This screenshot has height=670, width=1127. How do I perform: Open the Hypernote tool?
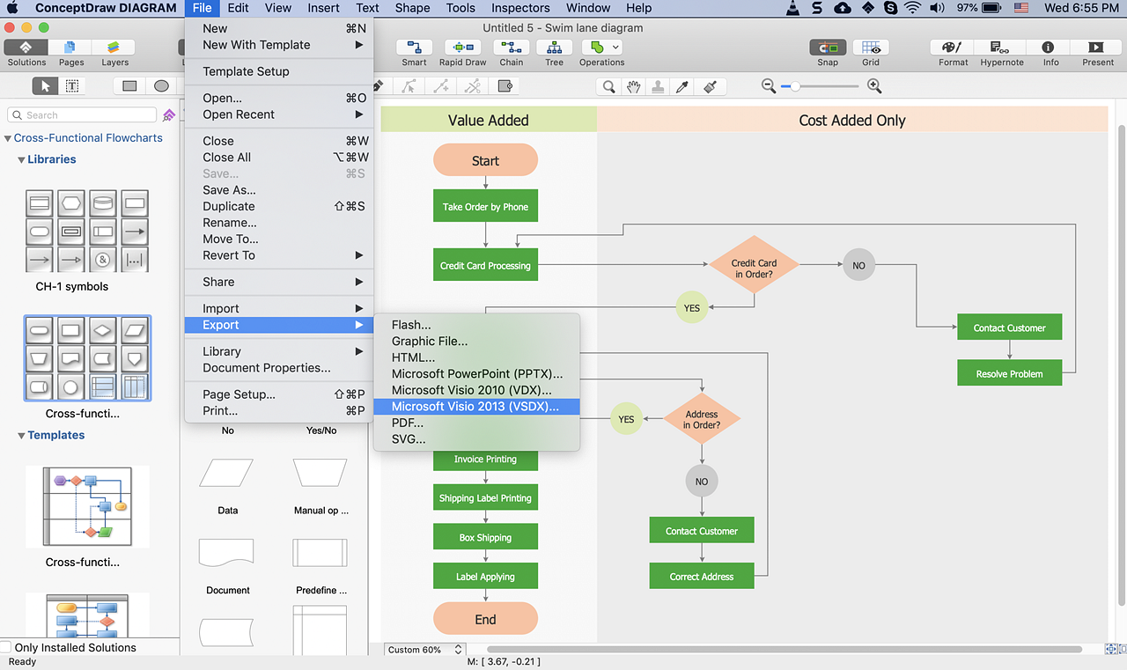point(1001,48)
